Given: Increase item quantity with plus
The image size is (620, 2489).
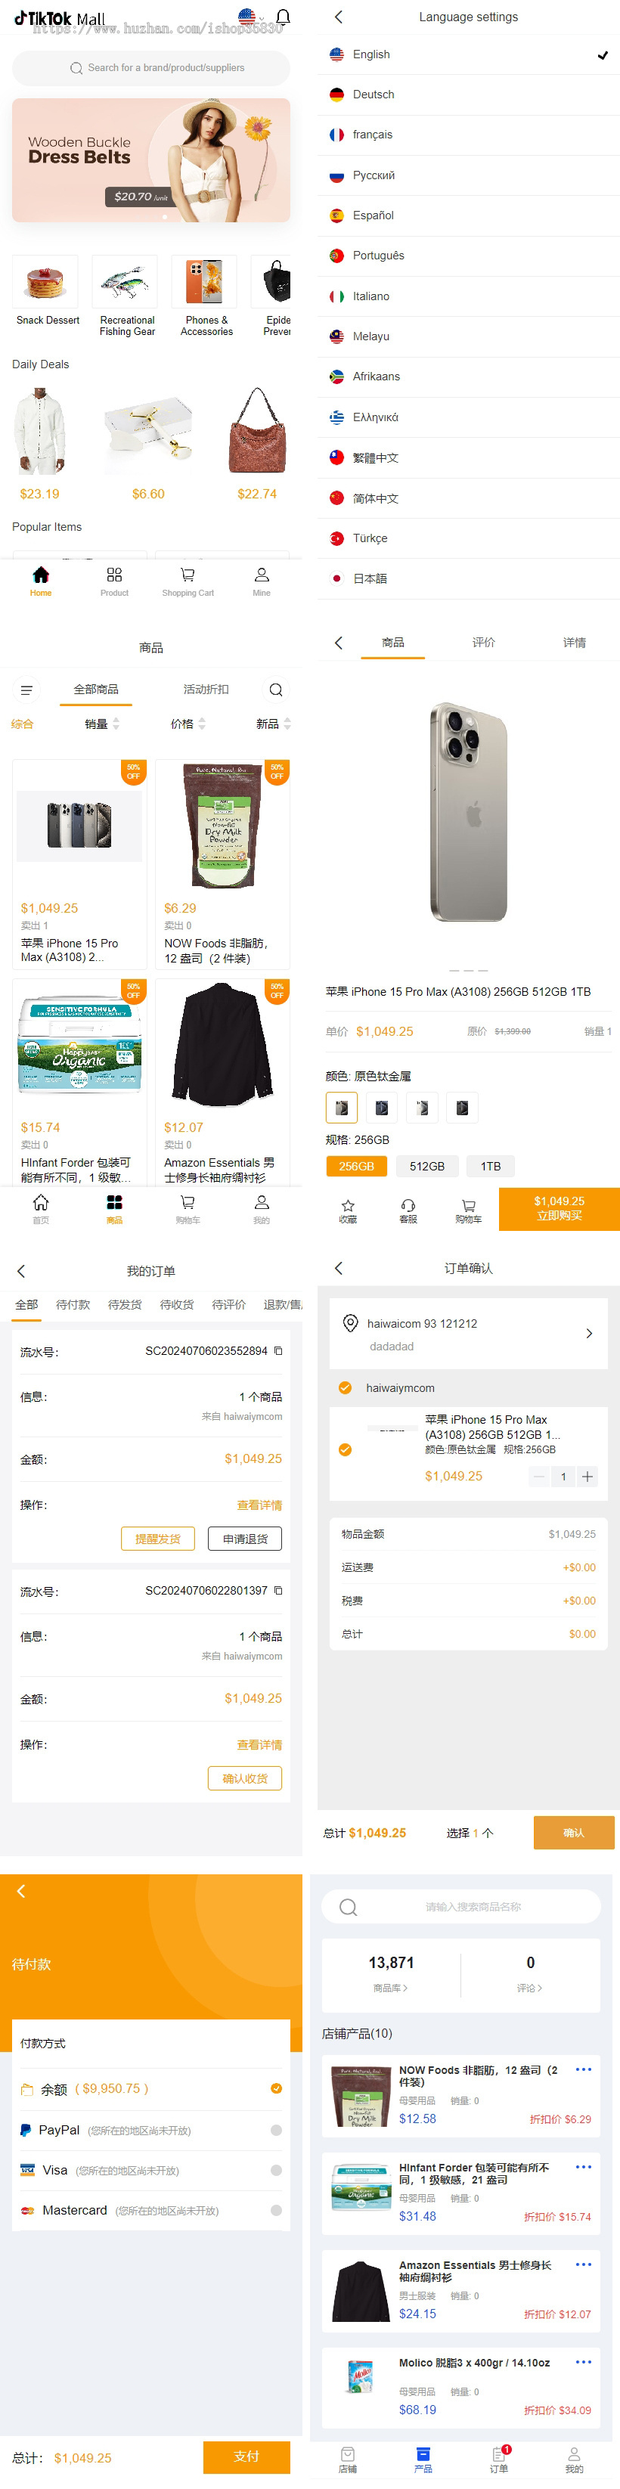Looking at the screenshot, I should (x=587, y=1477).
